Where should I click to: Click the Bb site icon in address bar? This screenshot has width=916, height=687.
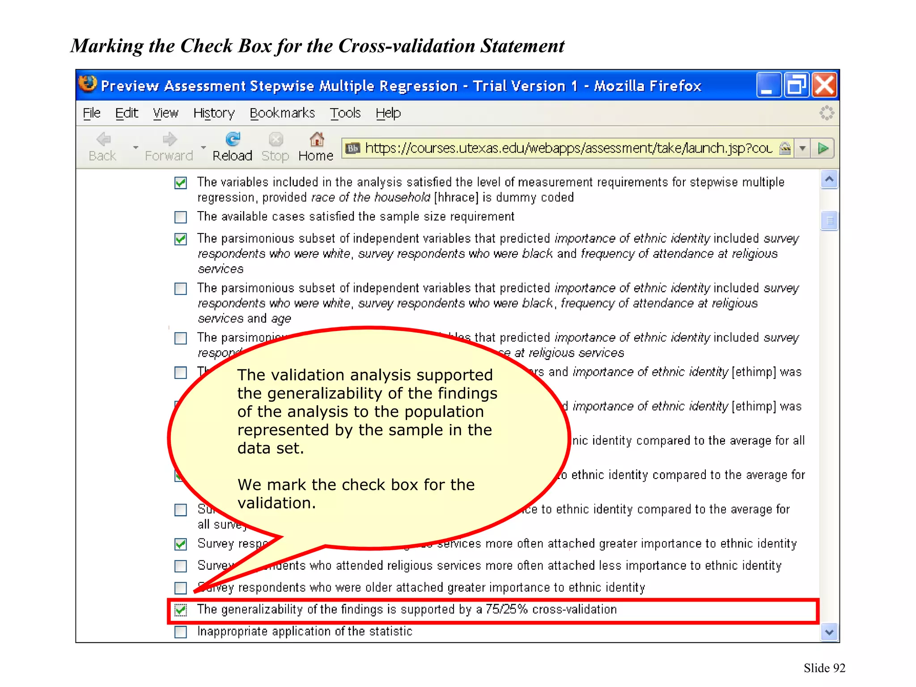353,148
